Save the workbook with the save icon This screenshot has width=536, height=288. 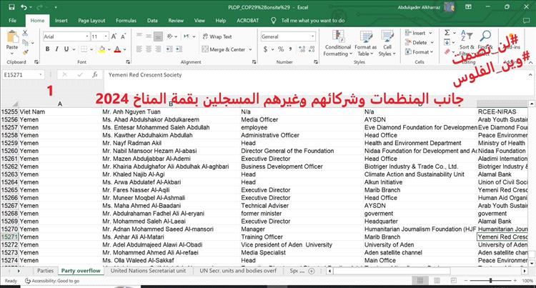coord(11,7)
